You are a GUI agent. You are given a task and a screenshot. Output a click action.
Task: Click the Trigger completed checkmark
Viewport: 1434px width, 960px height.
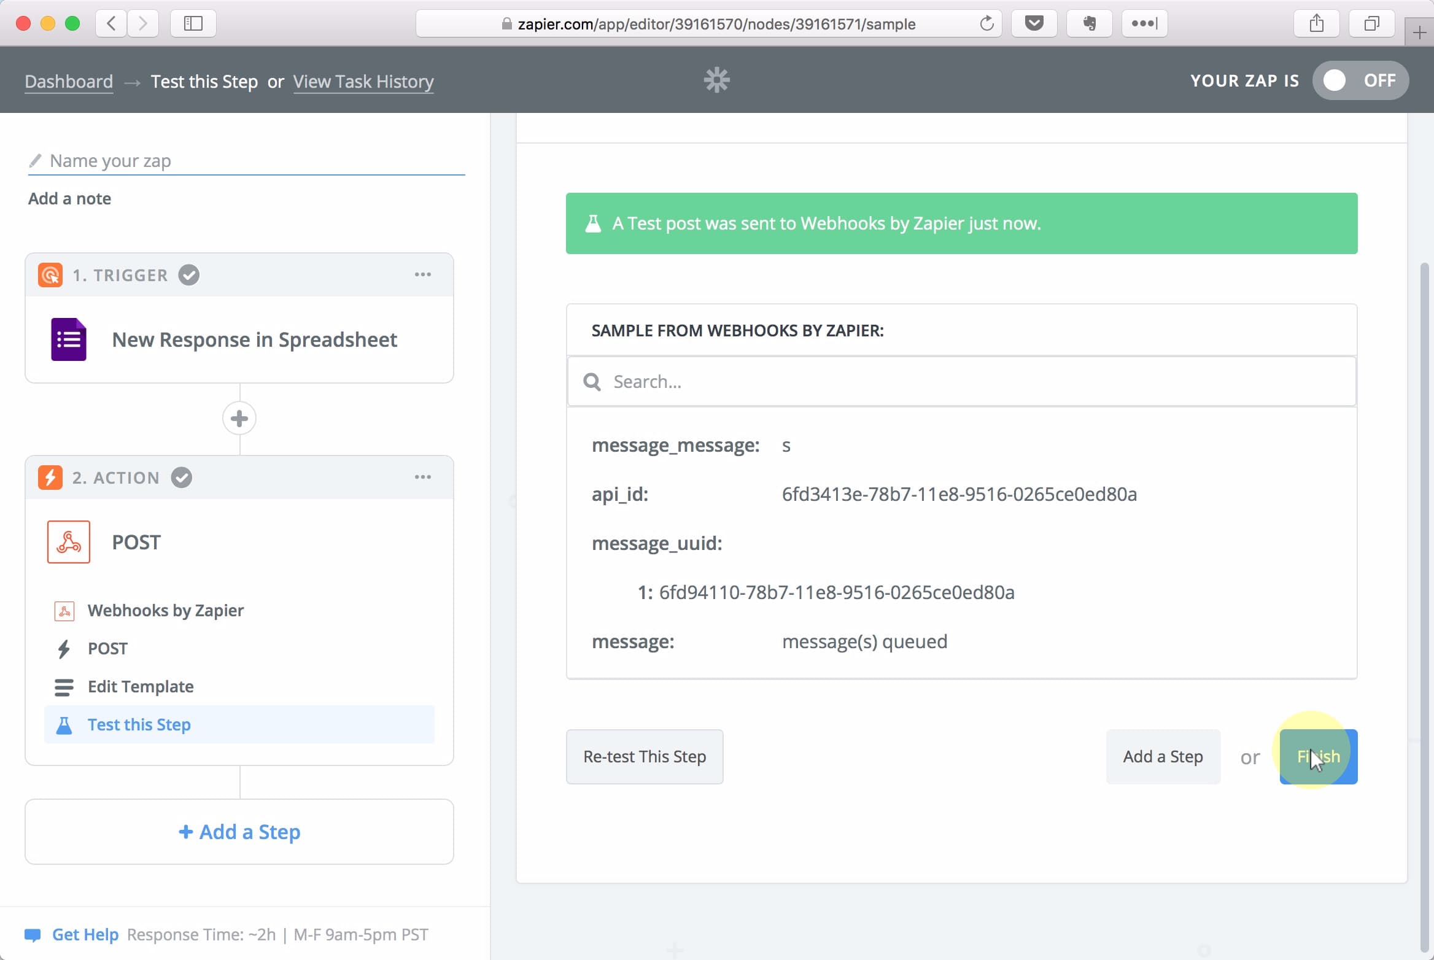[189, 274]
